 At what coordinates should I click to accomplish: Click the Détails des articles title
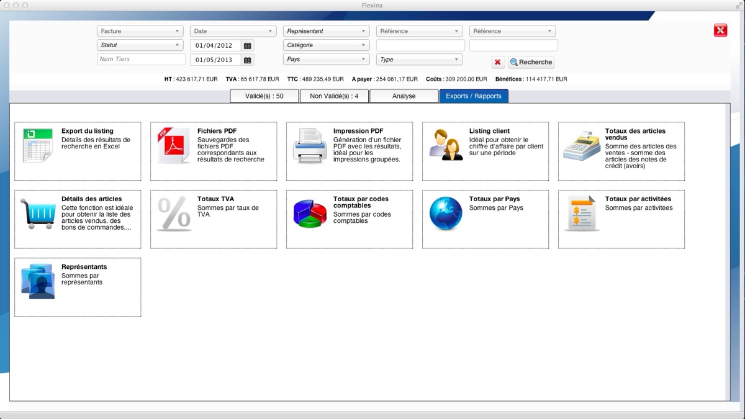pos(91,199)
